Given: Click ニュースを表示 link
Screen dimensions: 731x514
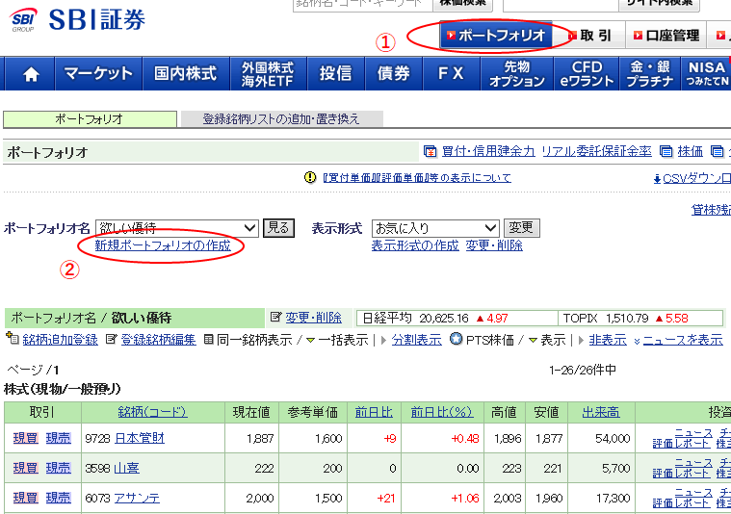Looking at the screenshot, I should [x=683, y=340].
